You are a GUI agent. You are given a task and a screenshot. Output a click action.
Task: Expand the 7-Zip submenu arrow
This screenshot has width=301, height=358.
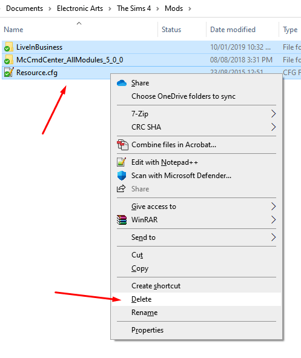pyautogui.click(x=273, y=114)
